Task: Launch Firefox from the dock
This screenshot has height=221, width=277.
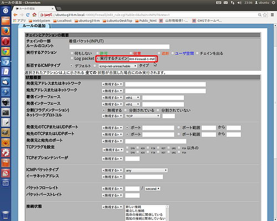Action: [6, 31]
